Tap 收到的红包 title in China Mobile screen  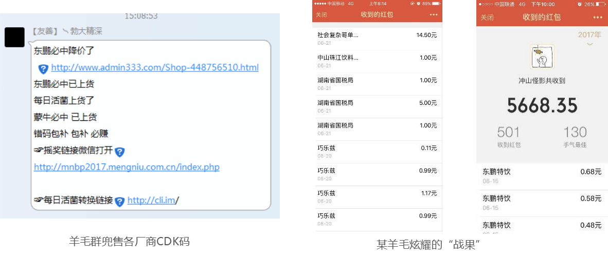click(377, 15)
